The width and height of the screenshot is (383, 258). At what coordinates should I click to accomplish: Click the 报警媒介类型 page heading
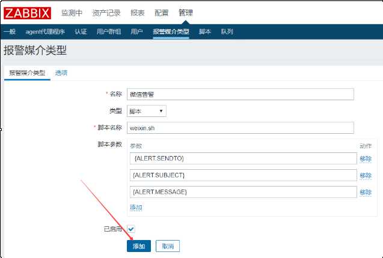[35, 50]
